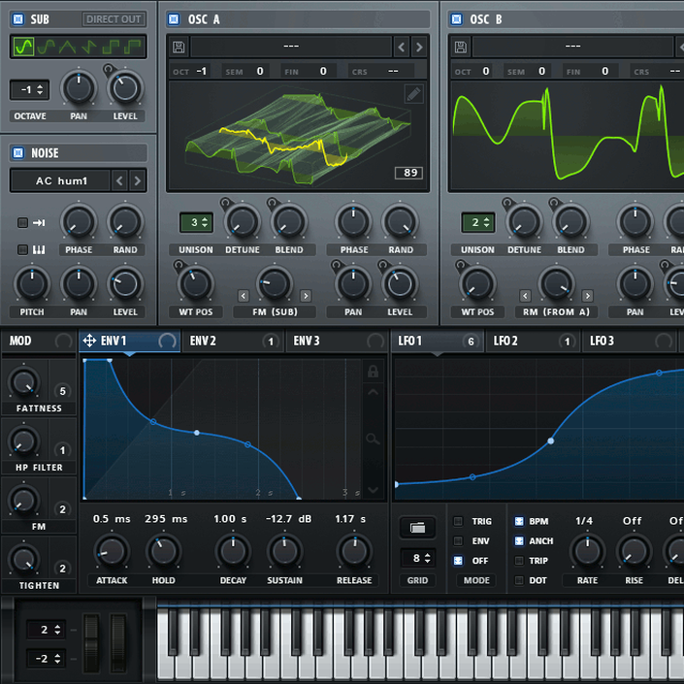Switch to ENV 2 tab
The height and width of the screenshot is (684, 684).
(233, 341)
